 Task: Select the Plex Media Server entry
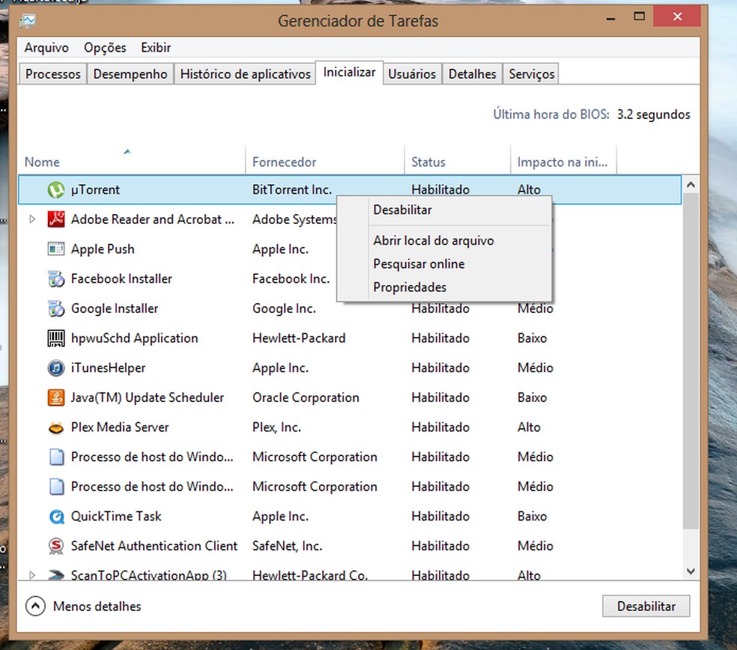(119, 428)
